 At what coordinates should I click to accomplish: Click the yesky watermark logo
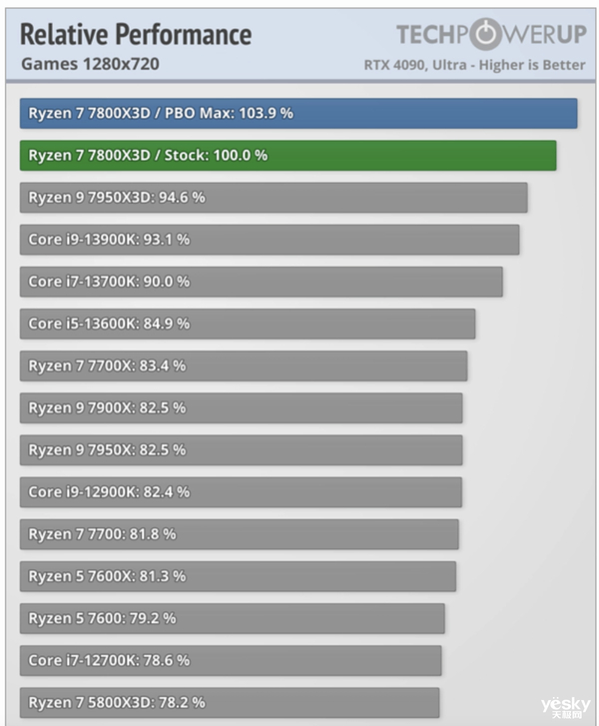click(565, 705)
